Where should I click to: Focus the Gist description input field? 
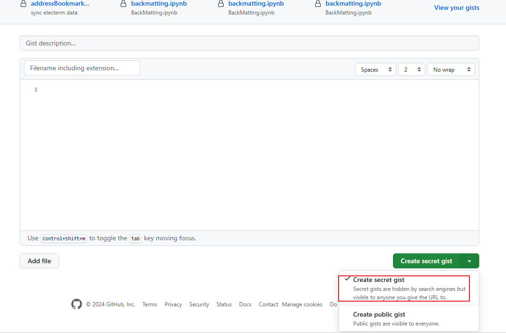(249, 43)
